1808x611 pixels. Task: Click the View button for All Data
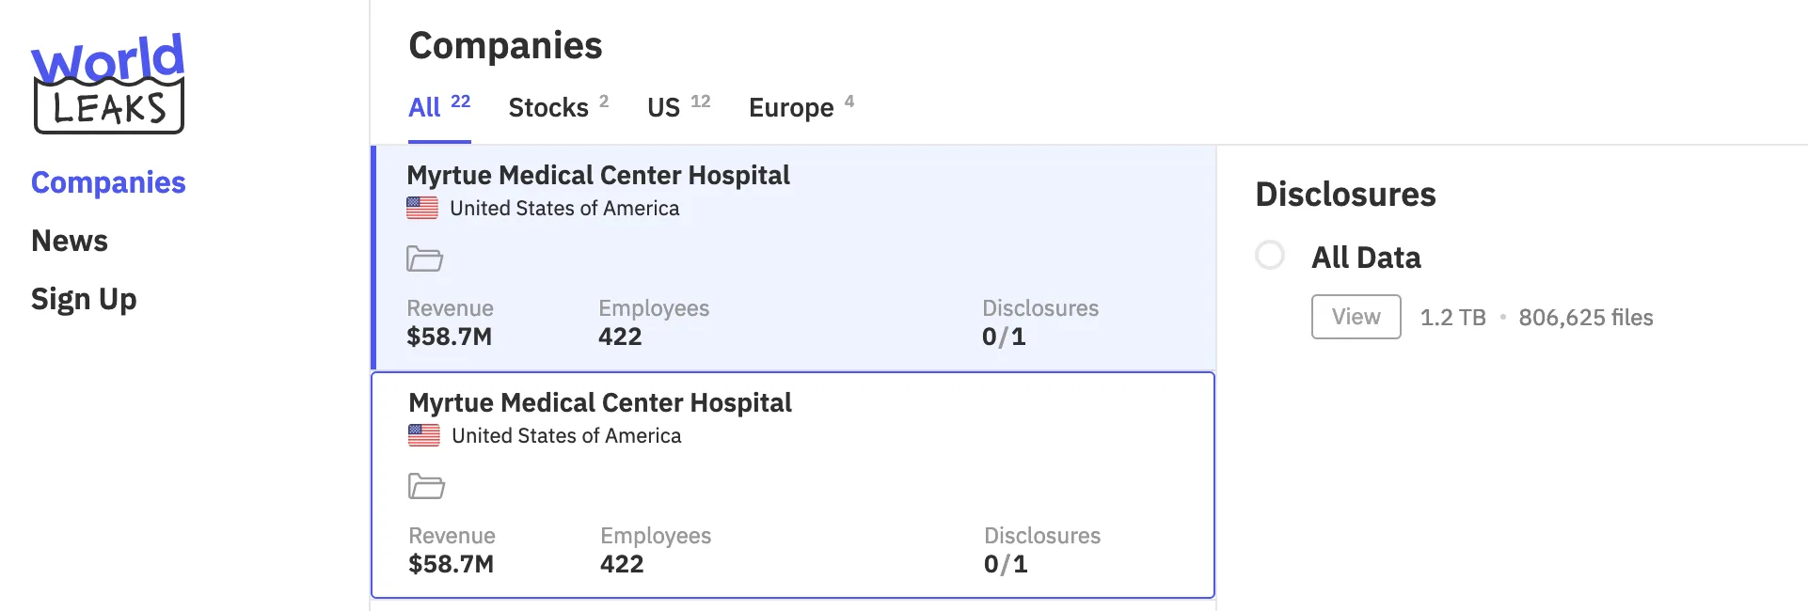[1356, 317]
